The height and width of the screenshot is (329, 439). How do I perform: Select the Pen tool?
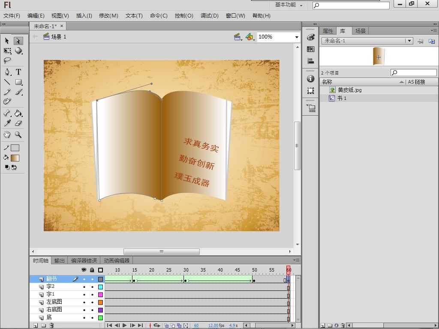pos(7,72)
